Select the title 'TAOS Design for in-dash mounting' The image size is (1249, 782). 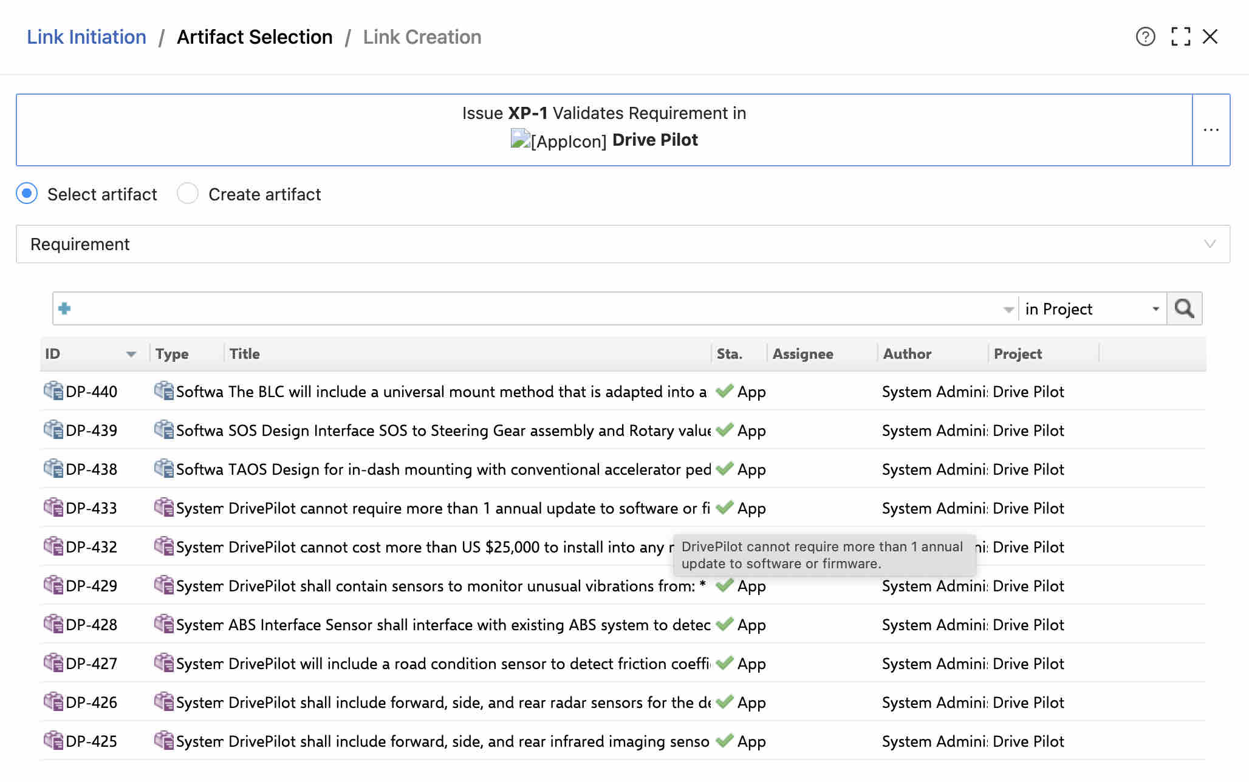[469, 469]
